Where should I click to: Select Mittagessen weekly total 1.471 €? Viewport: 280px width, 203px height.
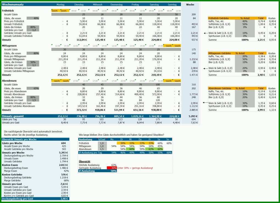click(x=194, y=75)
